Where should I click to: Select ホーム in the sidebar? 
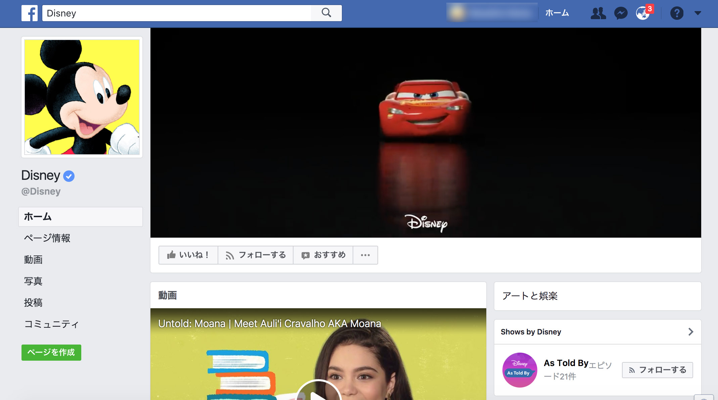click(81, 217)
